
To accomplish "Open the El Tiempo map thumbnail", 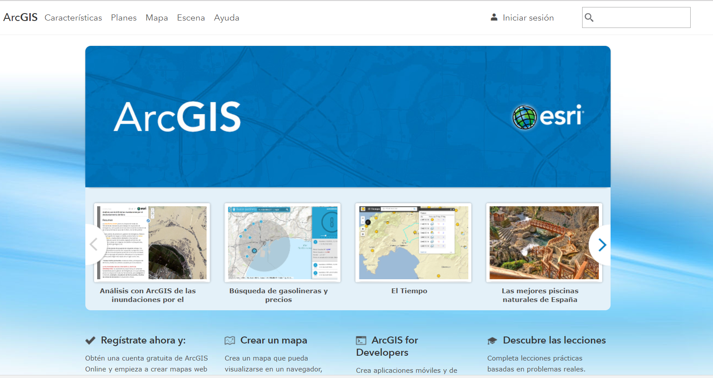I will (x=413, y=243).
